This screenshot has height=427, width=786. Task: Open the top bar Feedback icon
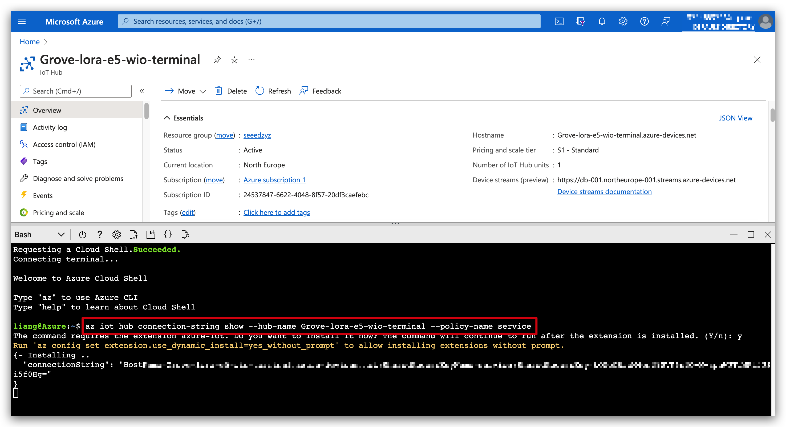(x=666, y=21)
